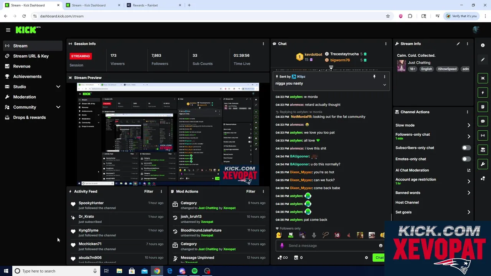Click the info circle icon at top of right rail
491x276 pixels.
[x=483, y=45]
